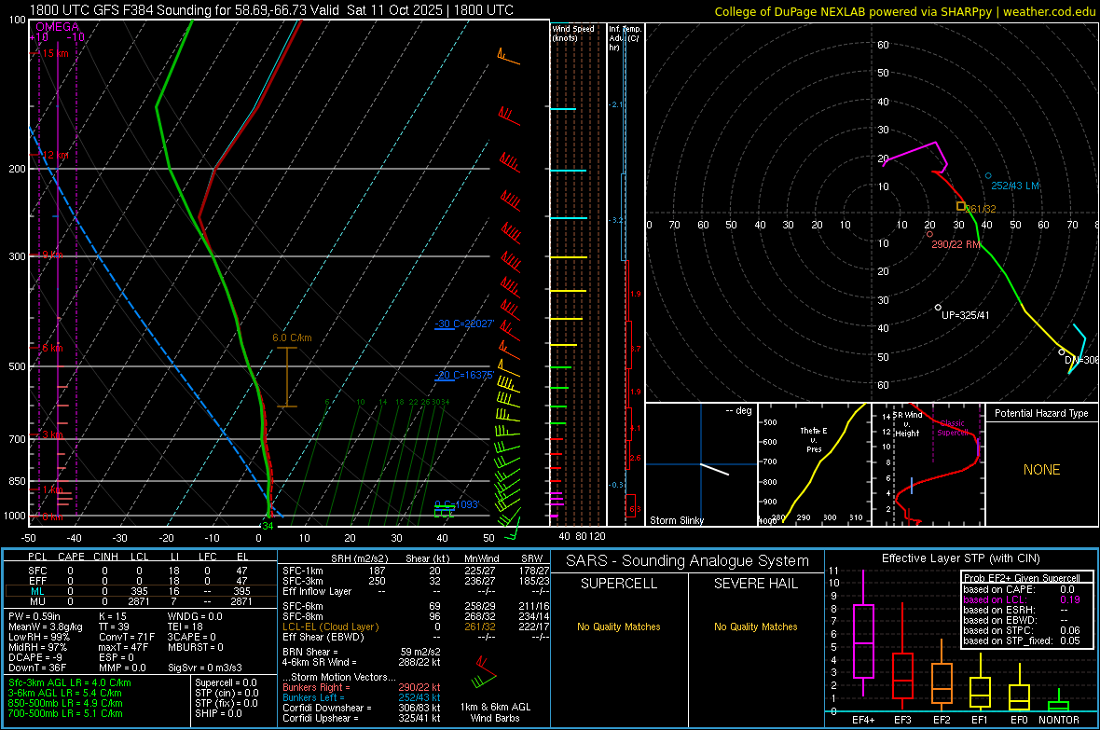Click the Corfidi Downshear = 306/83 kt line

point(362,708)
